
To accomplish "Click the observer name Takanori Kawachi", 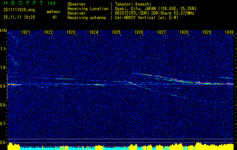I will coord(133,4).
